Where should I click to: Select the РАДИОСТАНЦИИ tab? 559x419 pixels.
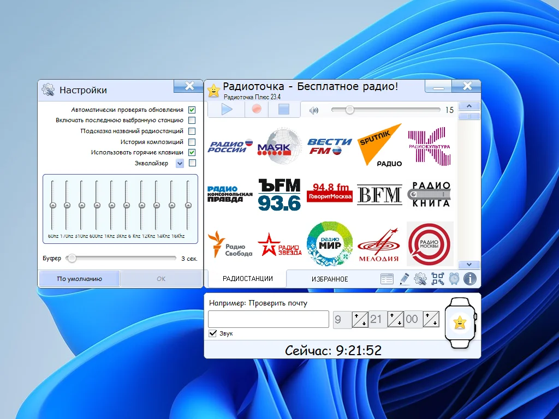247,278
